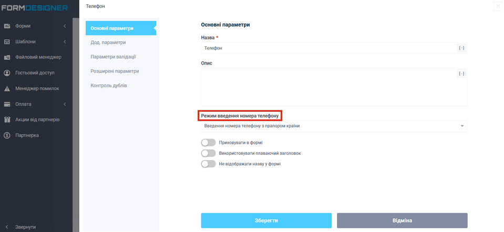Image resolution: width=504 pixels, height=232 pixels.
Task: Enable the Приховувати в формі toggle
Action: tap(209, 142)
